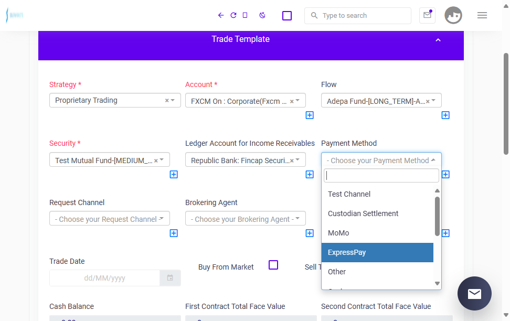Click the plus icon below the Security field
This screenshot has height=321, width=510.
click(174, 174)
